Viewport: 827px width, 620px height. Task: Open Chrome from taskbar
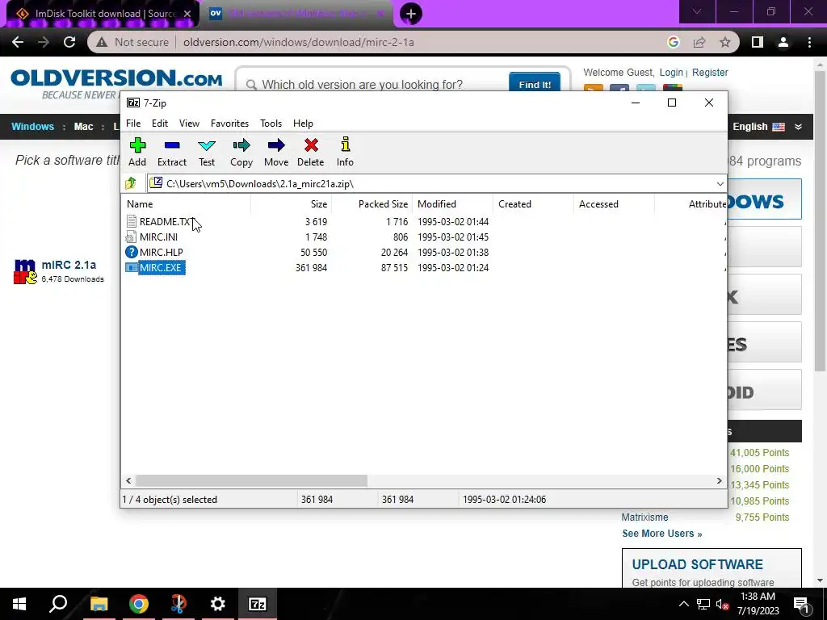(x=139, y=604)
